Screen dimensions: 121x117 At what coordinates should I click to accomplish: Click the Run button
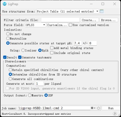click(x=111, y=108)
